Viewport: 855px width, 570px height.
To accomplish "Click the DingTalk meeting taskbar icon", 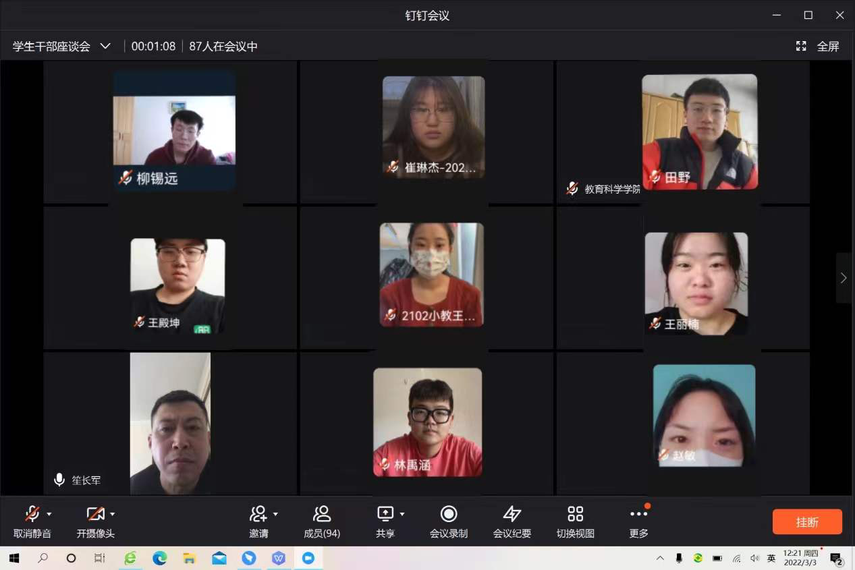I will pyautogui.click(x=308, y=558).
